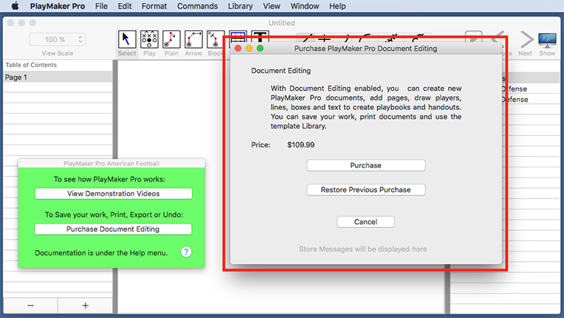Select the Block line tool

pyautogui.click(x=215, y=40)
